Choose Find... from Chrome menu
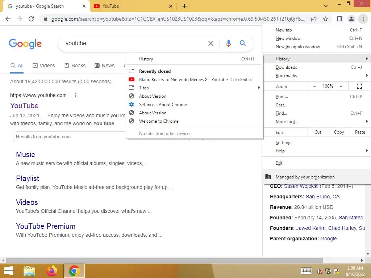Viewport: 371px width, 278px height. pyautogui.click(x=317, y=113)
